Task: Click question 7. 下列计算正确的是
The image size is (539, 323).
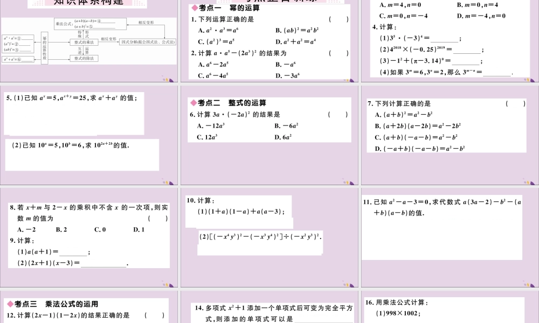Action: (399, 104)
